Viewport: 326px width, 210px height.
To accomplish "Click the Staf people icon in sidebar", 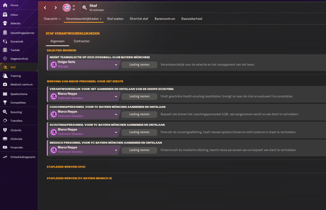I will (x=5, y=67).
